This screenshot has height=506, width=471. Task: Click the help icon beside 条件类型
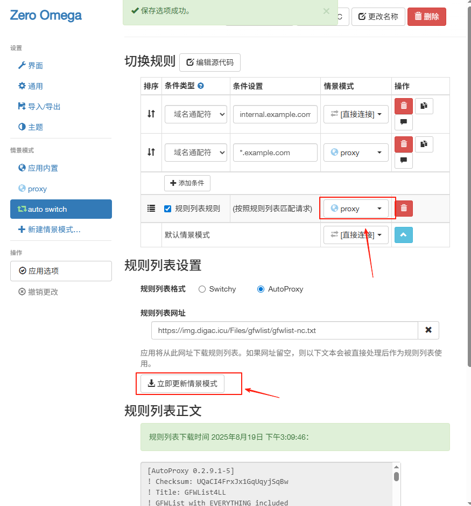click(201, 86)
